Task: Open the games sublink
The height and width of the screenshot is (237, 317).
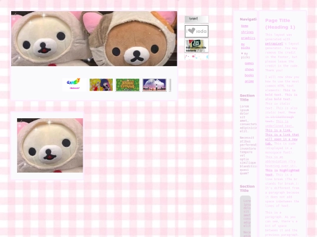Action: [x=249, y=63]
